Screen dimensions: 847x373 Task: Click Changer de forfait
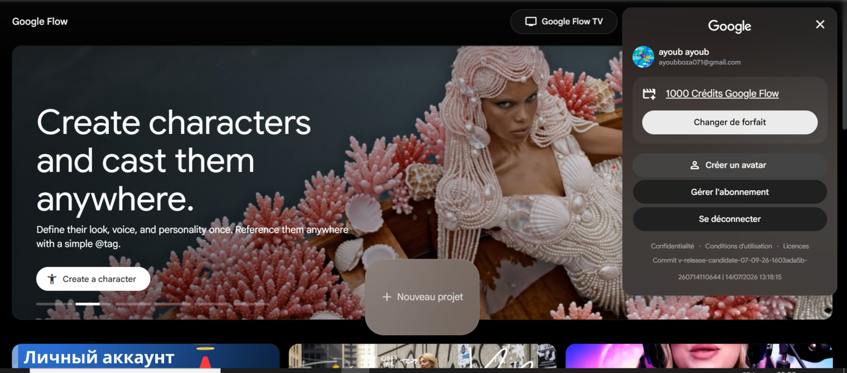pos(730,122)
